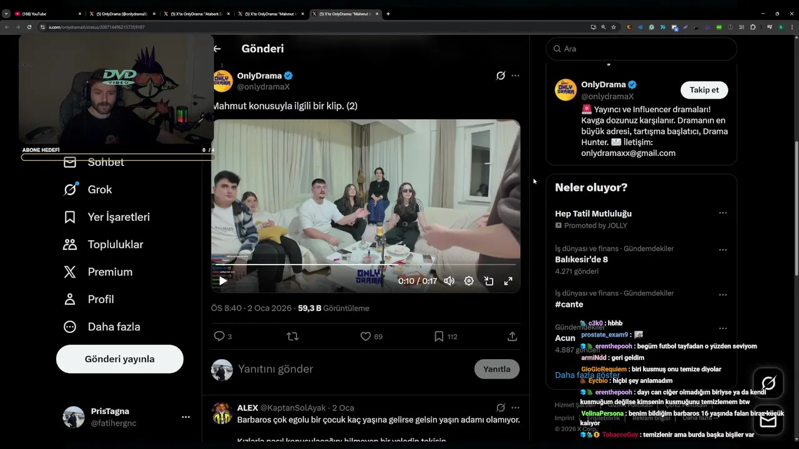Open the media control toolbar icon
This screenshot has height=449, width=799.
point(770,27)
